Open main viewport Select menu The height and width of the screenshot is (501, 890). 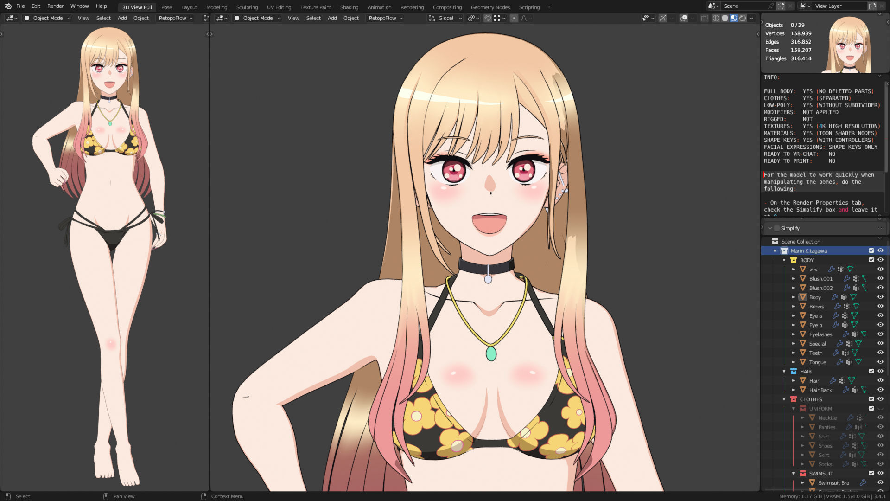pos(313,18)
